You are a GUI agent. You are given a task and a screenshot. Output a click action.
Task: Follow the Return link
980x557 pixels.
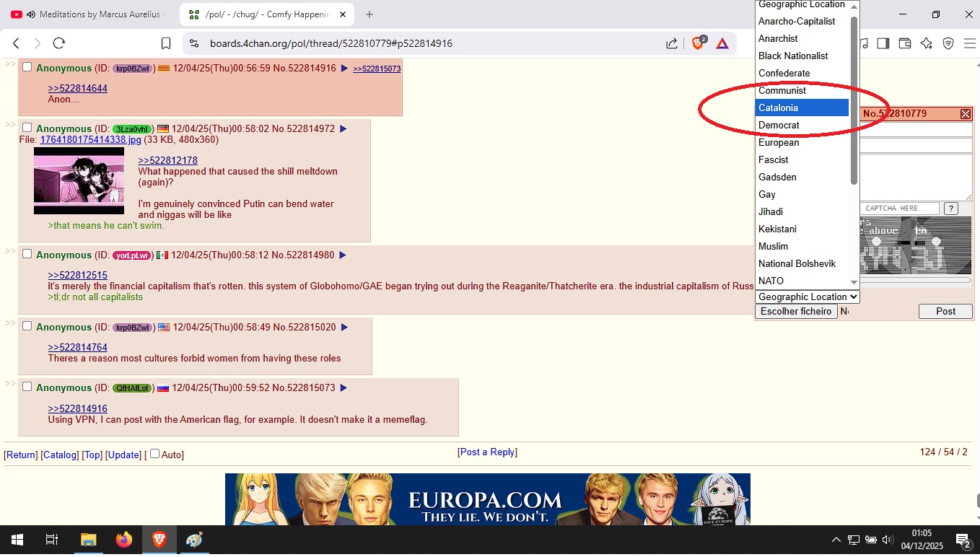[21, 455]
